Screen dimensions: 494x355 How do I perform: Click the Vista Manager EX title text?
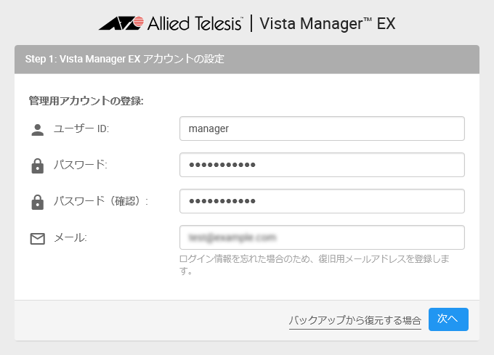(x=328, y=24)
